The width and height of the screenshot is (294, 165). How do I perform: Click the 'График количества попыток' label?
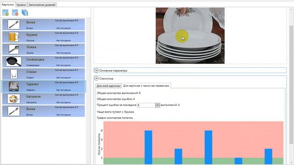115,118
